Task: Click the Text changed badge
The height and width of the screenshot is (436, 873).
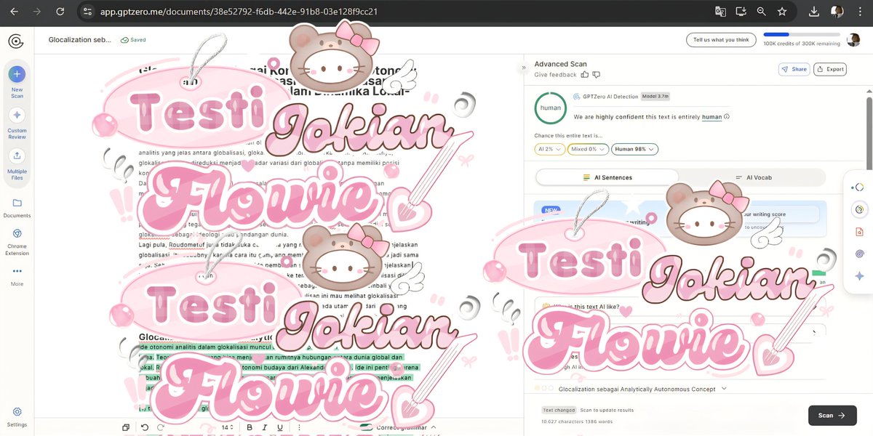Action: (x=559, y=411)
